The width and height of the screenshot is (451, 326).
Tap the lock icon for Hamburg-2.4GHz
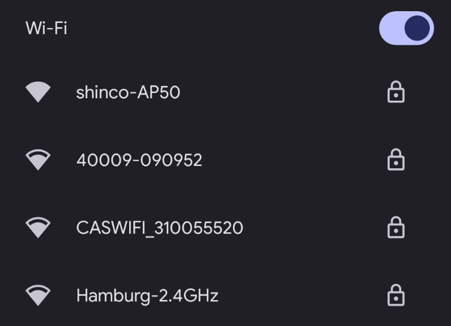pyautogui.click(x=396, y=295)
